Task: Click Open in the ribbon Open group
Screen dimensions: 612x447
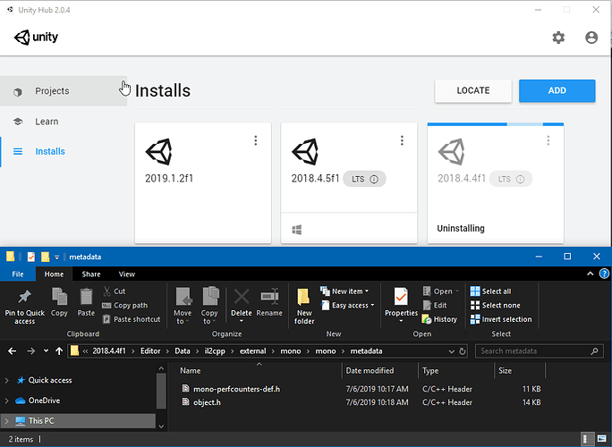Action: (441, 291)
